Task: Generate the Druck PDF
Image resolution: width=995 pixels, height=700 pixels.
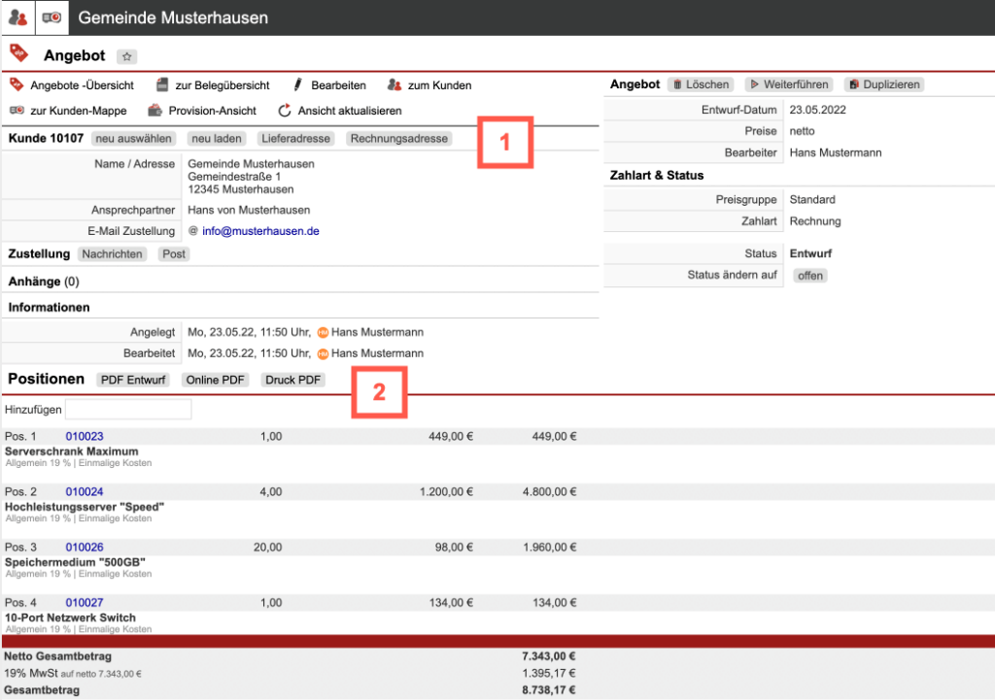Action: (x=292, y=380)
